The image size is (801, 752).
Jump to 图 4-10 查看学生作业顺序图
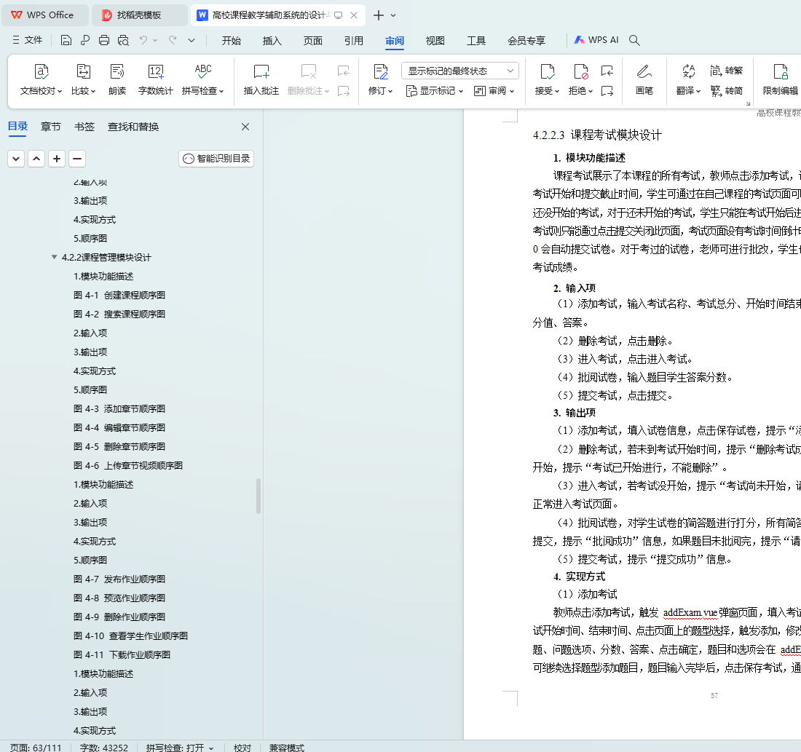pyautogui.click(x=131, y=636)
